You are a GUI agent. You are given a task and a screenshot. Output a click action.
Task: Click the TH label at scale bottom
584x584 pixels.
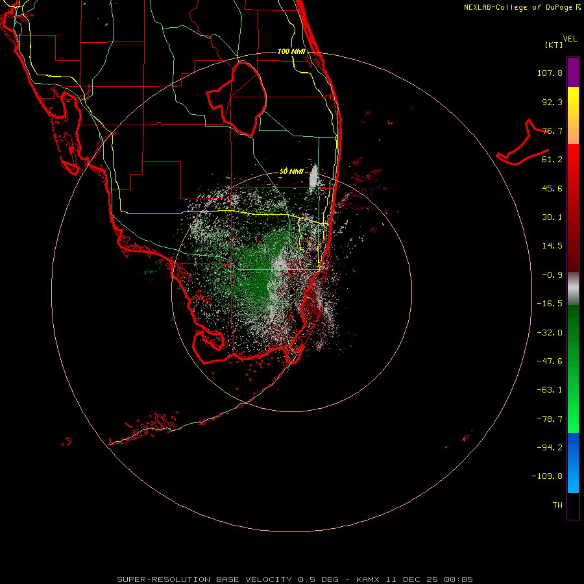(557, 505)
